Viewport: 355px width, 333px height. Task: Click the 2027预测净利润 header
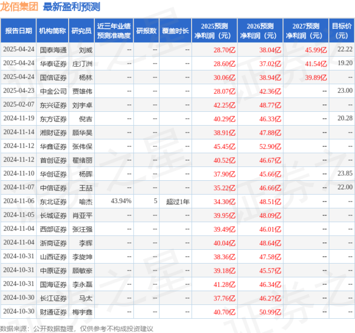click(306, 31)
